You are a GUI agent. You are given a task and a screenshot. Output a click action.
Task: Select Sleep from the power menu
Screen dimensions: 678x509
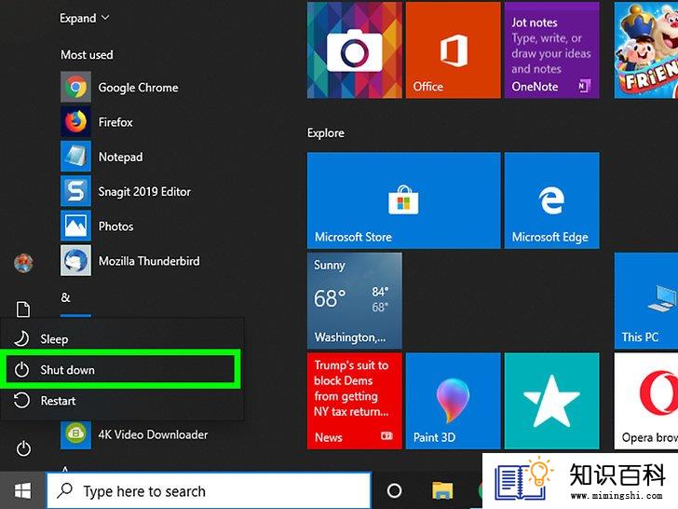tap(122, 339)
